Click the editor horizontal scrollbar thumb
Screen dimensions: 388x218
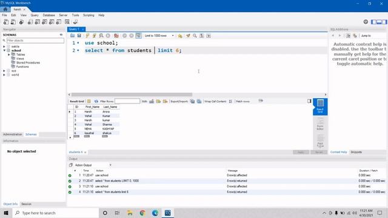click(132, 94)
